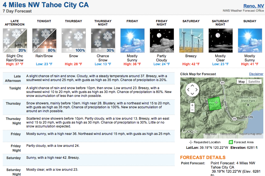Image resolution: width=265 pixels, height=176 pixels.
Task: Select Thursday's 100% snow icon
Action: (74, 41)
